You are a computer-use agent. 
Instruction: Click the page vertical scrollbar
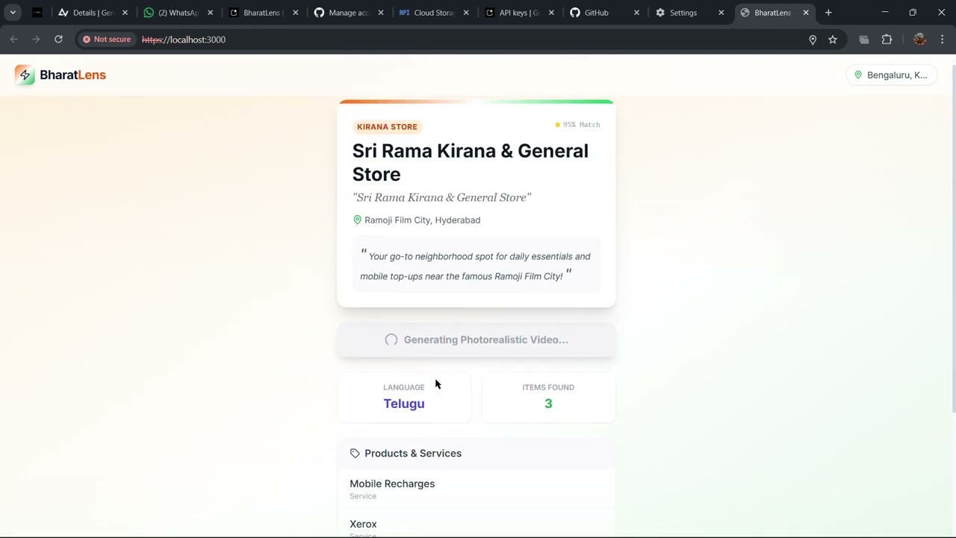(x=953, y=239)
